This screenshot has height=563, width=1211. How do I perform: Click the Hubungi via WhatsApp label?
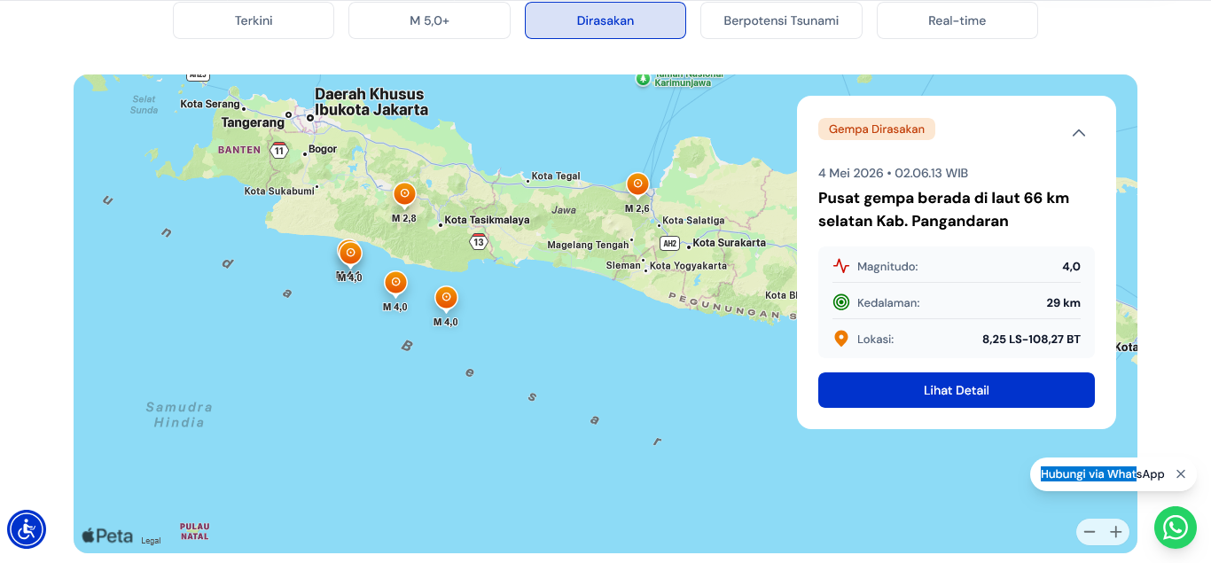click(x=1103, y=474)
